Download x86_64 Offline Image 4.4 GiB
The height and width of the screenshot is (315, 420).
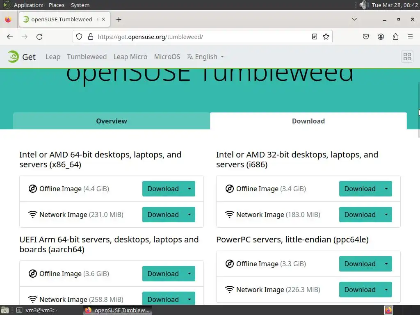[163, 189]
